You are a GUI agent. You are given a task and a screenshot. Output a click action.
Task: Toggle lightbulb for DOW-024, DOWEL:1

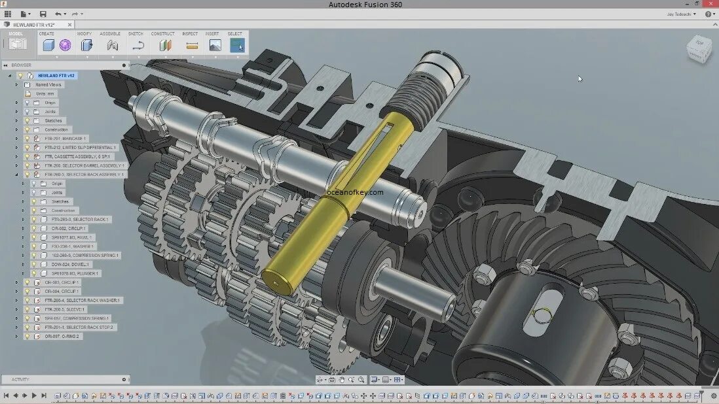click(34, 264)
